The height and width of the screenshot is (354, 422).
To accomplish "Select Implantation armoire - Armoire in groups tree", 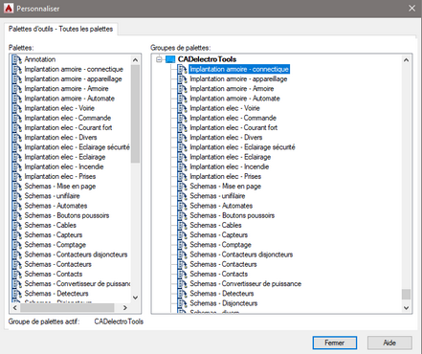I will (232, 89).
